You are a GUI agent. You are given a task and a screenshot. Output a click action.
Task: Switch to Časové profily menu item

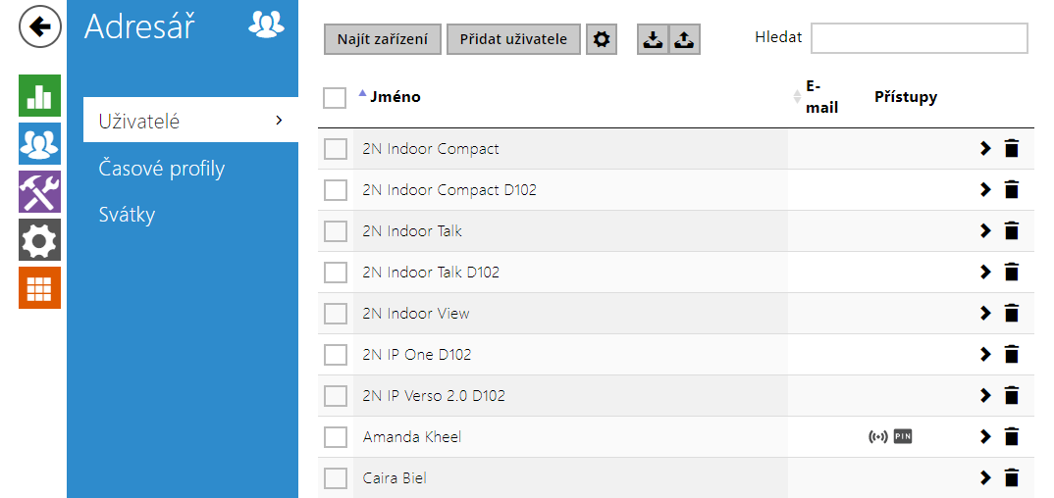(x=161, y=169)
